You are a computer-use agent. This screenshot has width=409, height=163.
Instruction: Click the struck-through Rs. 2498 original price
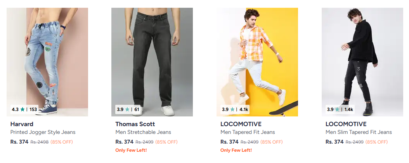[40, 142]
